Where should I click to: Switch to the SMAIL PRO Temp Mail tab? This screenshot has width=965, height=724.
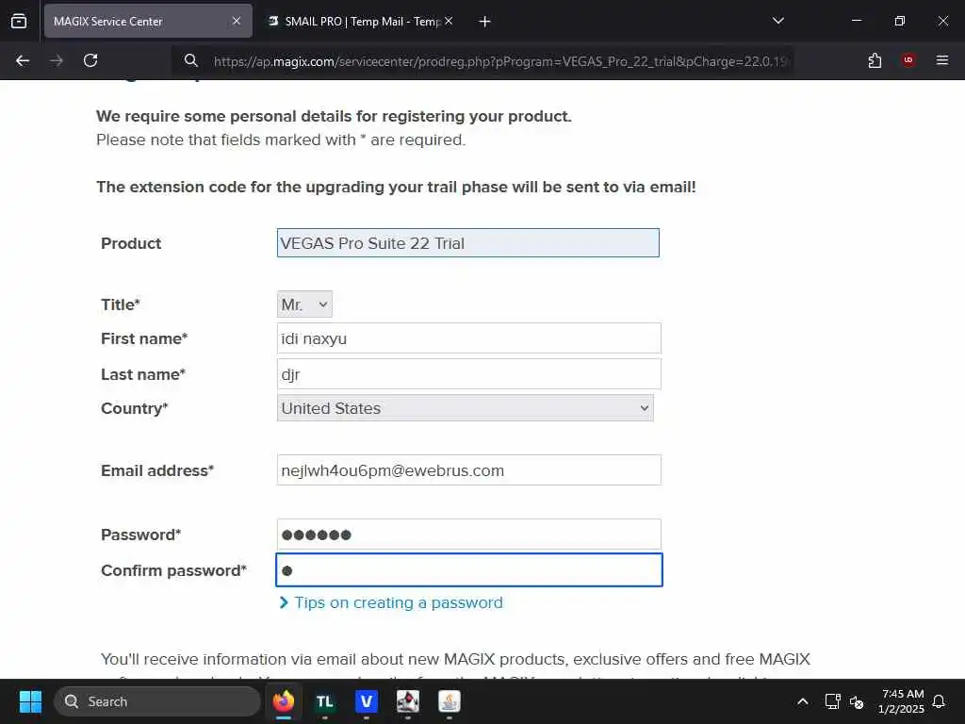[x=360, y=21]
